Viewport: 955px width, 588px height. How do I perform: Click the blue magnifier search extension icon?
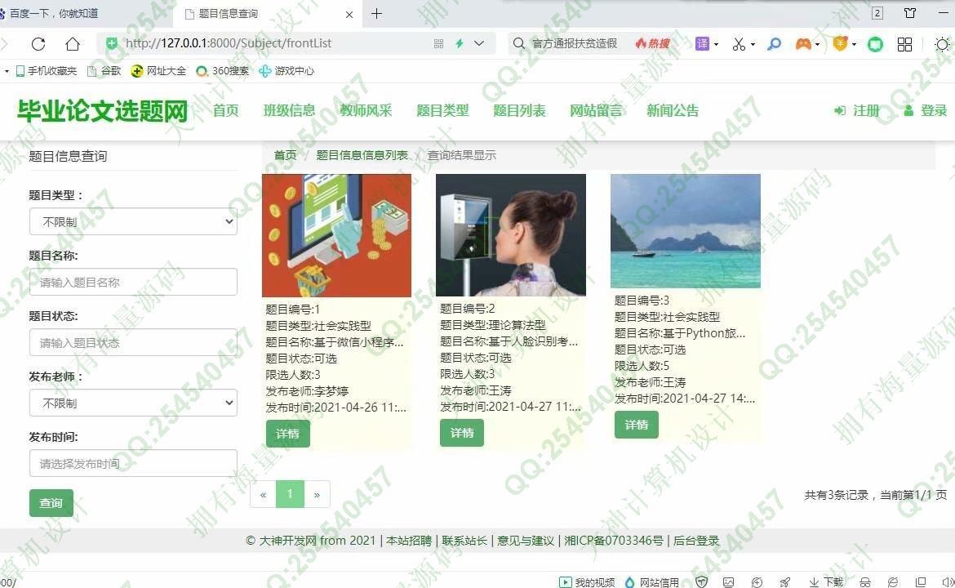pos(774,44)
